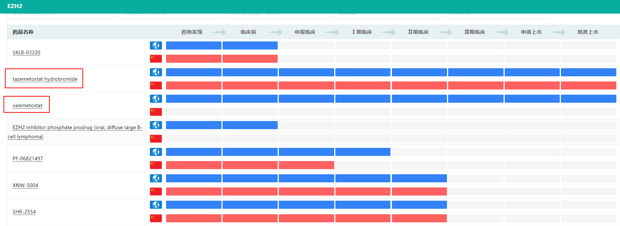620x226 pixels.
Task: Open EZH2 inhibitor phosphate prodrug link
Action: (77, 128)
